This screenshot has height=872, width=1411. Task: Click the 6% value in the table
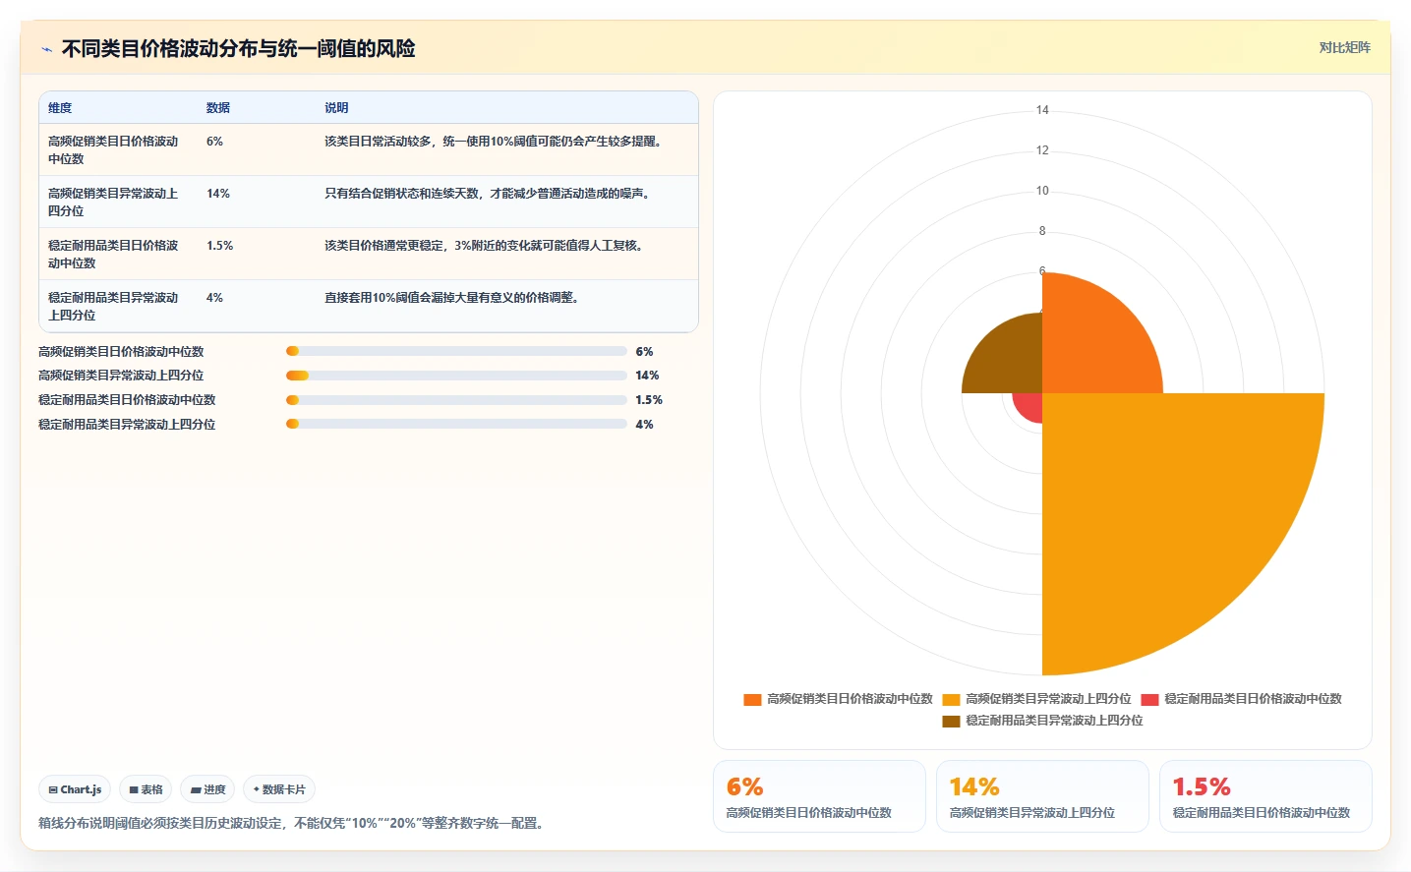(214, 142)
